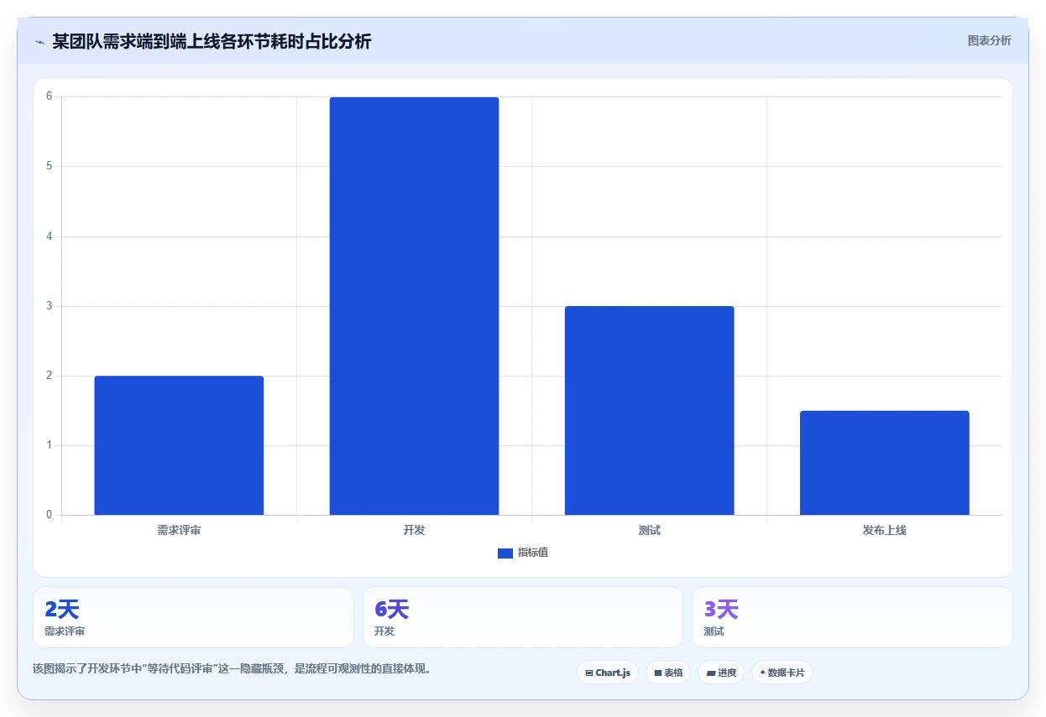Click the page title 某团队需求端到端上线各环节耗时占比分析

coord(212,42)
